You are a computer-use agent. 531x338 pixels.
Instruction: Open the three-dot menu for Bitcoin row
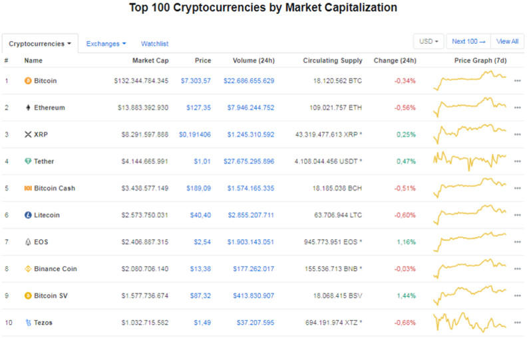tap(517, 80)
